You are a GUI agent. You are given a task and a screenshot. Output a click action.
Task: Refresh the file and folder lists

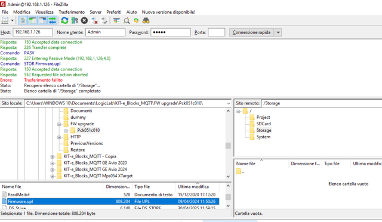pos(64,21)
